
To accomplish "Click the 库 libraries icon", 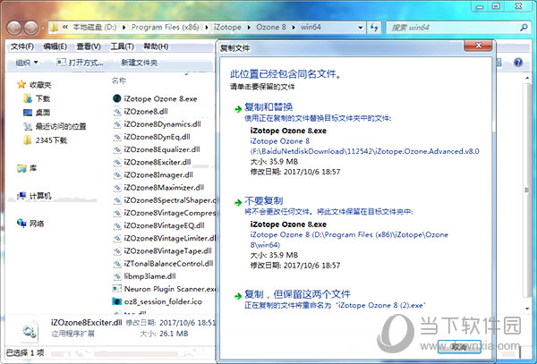I will (21, 168).
